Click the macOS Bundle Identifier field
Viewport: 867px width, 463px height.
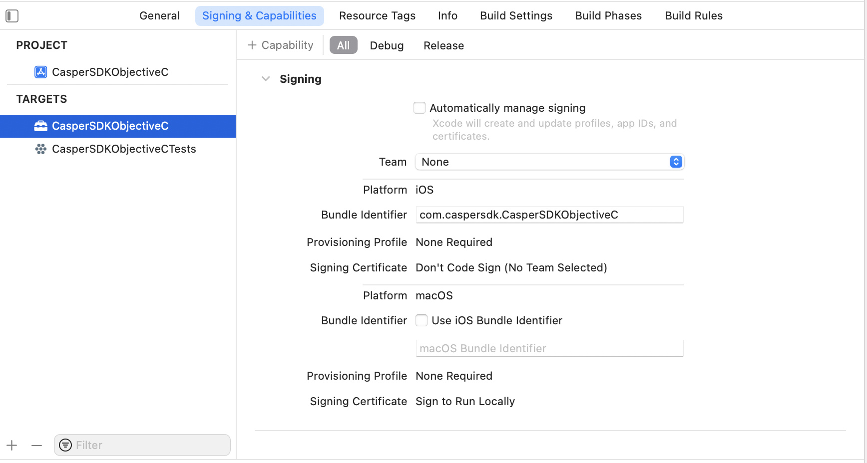[x=549, y=348]
